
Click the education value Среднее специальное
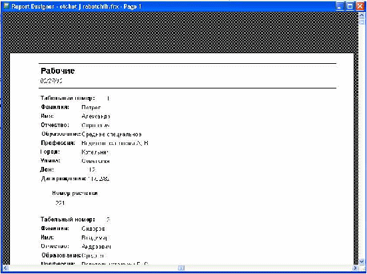pos(111,134)
